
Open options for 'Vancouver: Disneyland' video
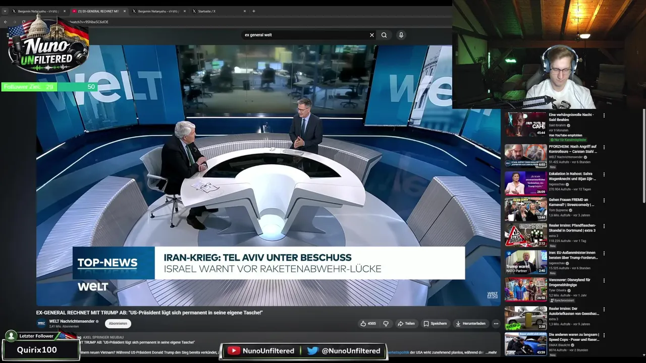tap(604, 281)
